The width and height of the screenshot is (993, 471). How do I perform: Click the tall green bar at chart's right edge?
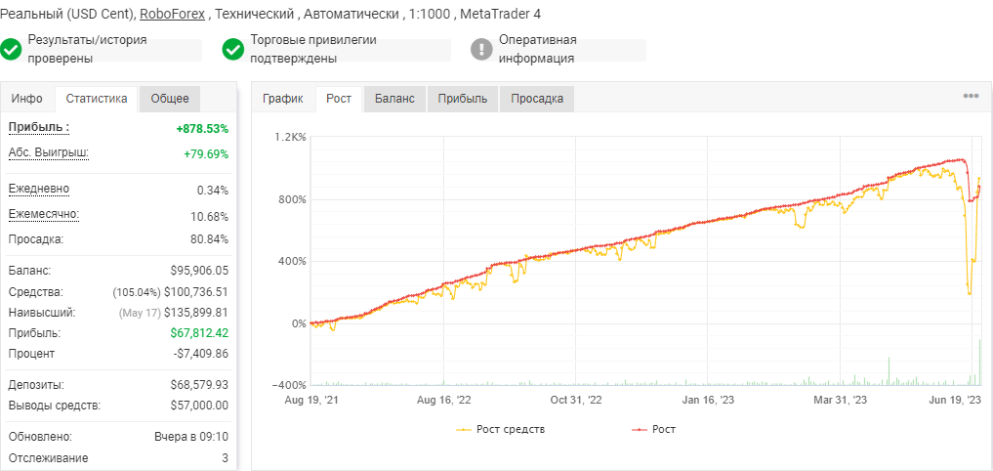[979, 363]
